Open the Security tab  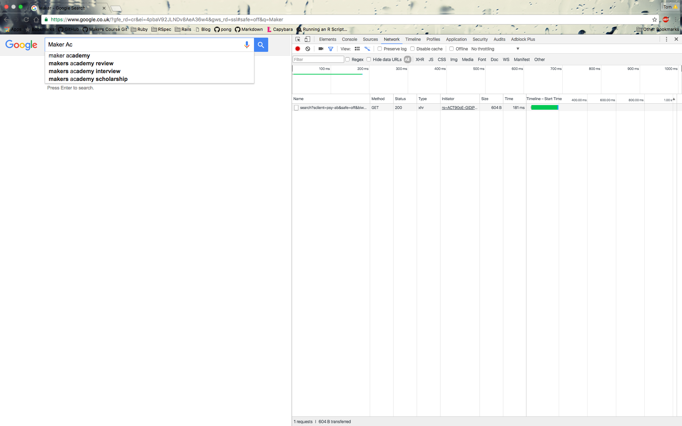coord(480,39)
